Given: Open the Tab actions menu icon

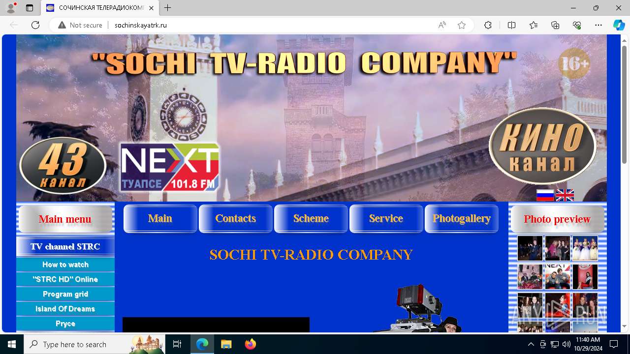Looking at the screenshot, I should coord(30,8).
